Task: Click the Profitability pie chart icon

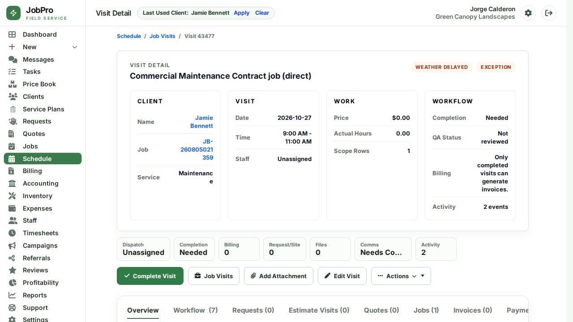Action: pyautogui.click(x=12, y=283)
